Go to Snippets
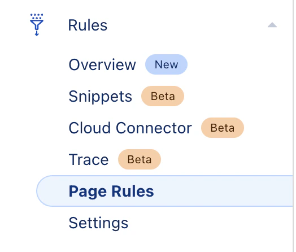 click(x=100, y=96)
